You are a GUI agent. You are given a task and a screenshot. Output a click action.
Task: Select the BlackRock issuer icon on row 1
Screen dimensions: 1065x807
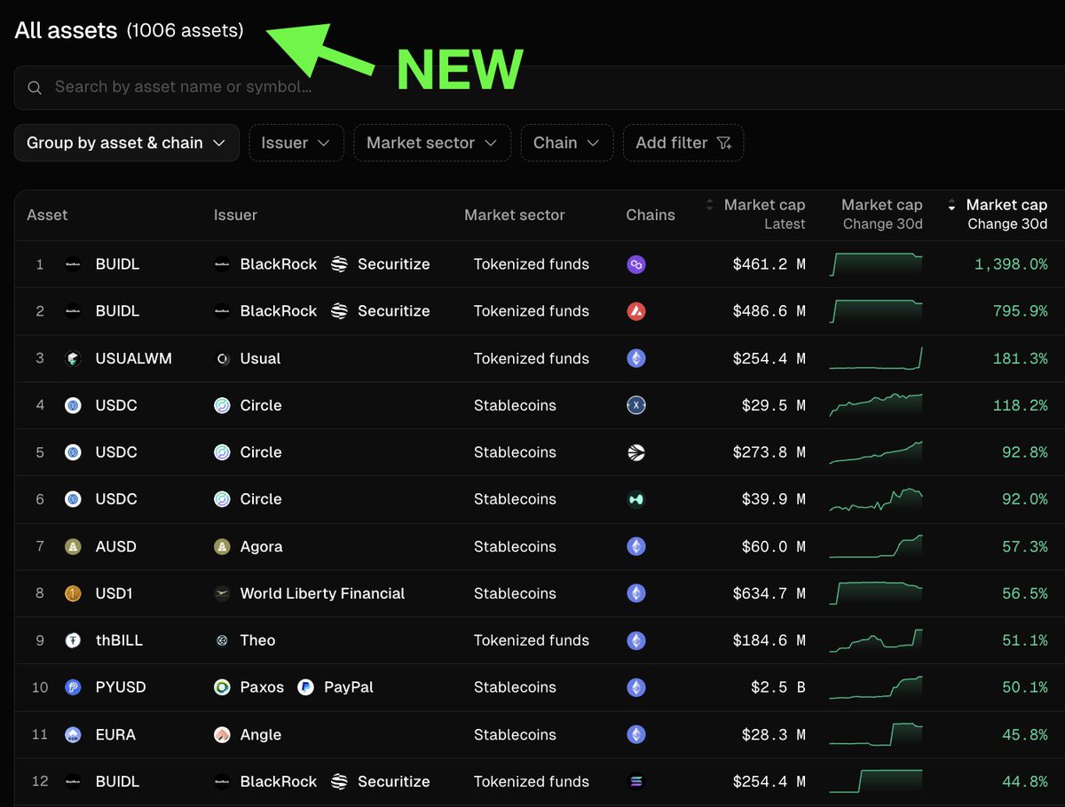pyautogui.click(x=221, y=263)
